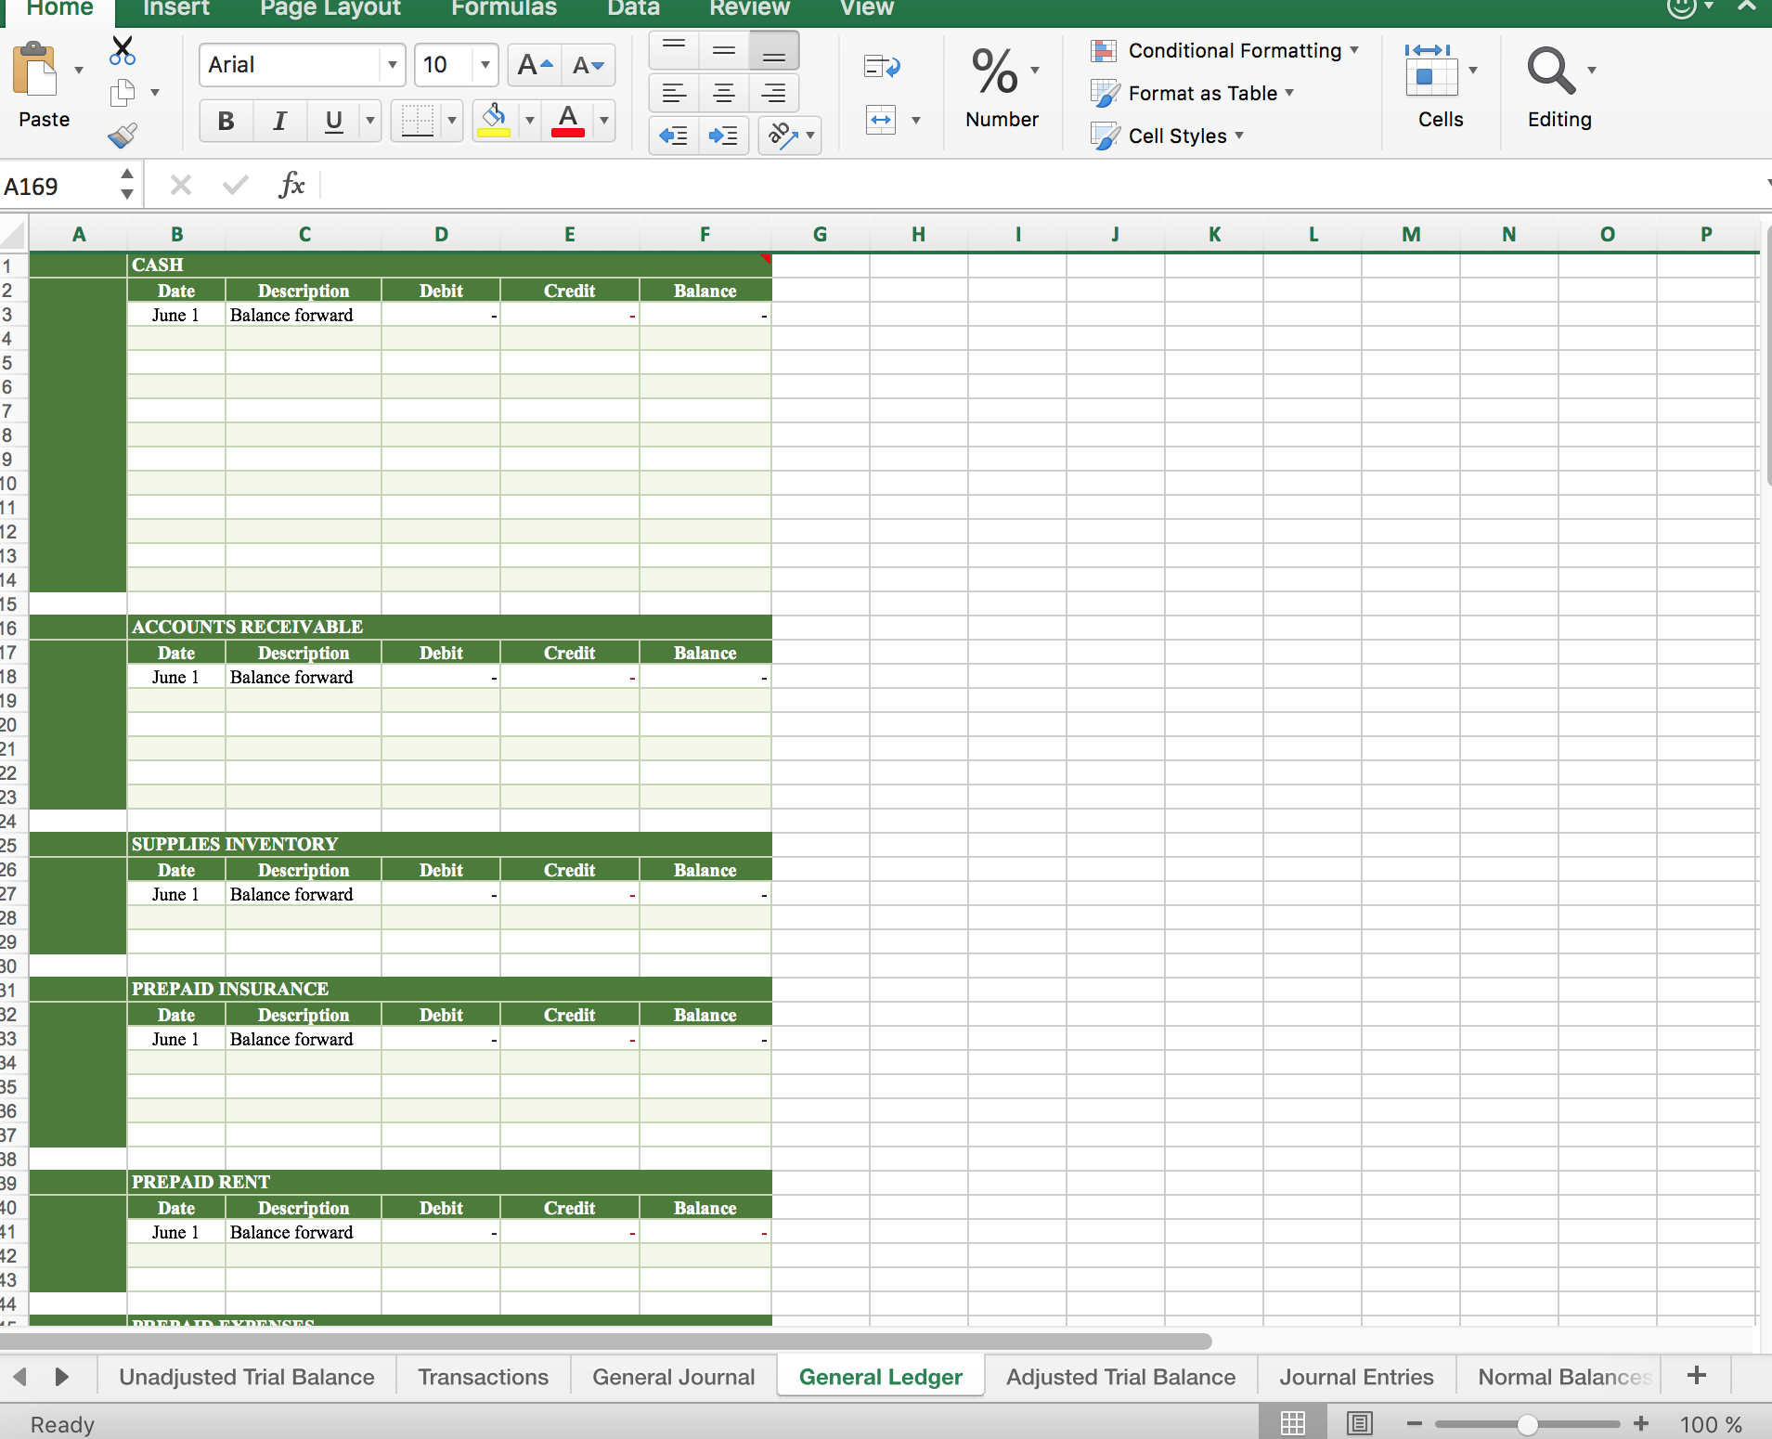Align text to bottom
Viewport: 1772px width, 1439px height.
pyautogui.click(x=774, y=51)
